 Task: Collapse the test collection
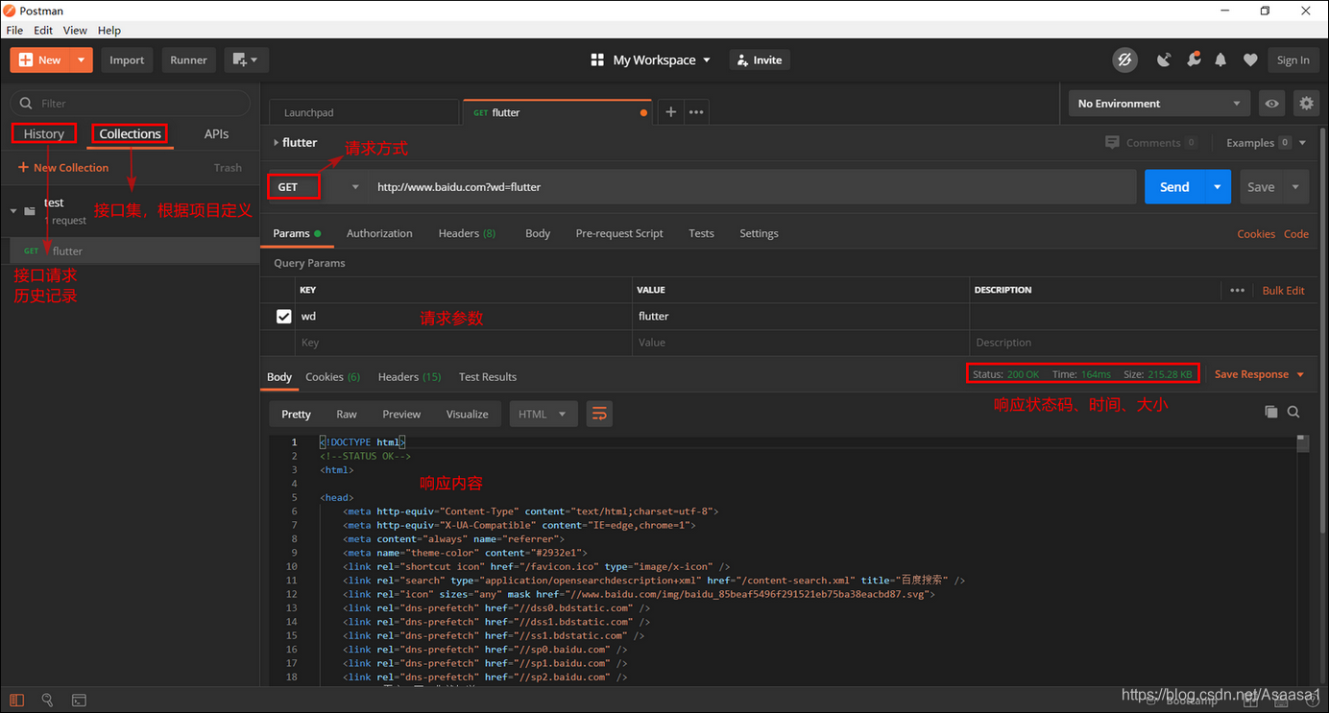coord(13,211)
